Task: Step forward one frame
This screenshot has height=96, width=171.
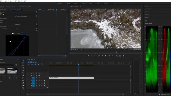Action: pyautogui.click(x=109, y=56)
